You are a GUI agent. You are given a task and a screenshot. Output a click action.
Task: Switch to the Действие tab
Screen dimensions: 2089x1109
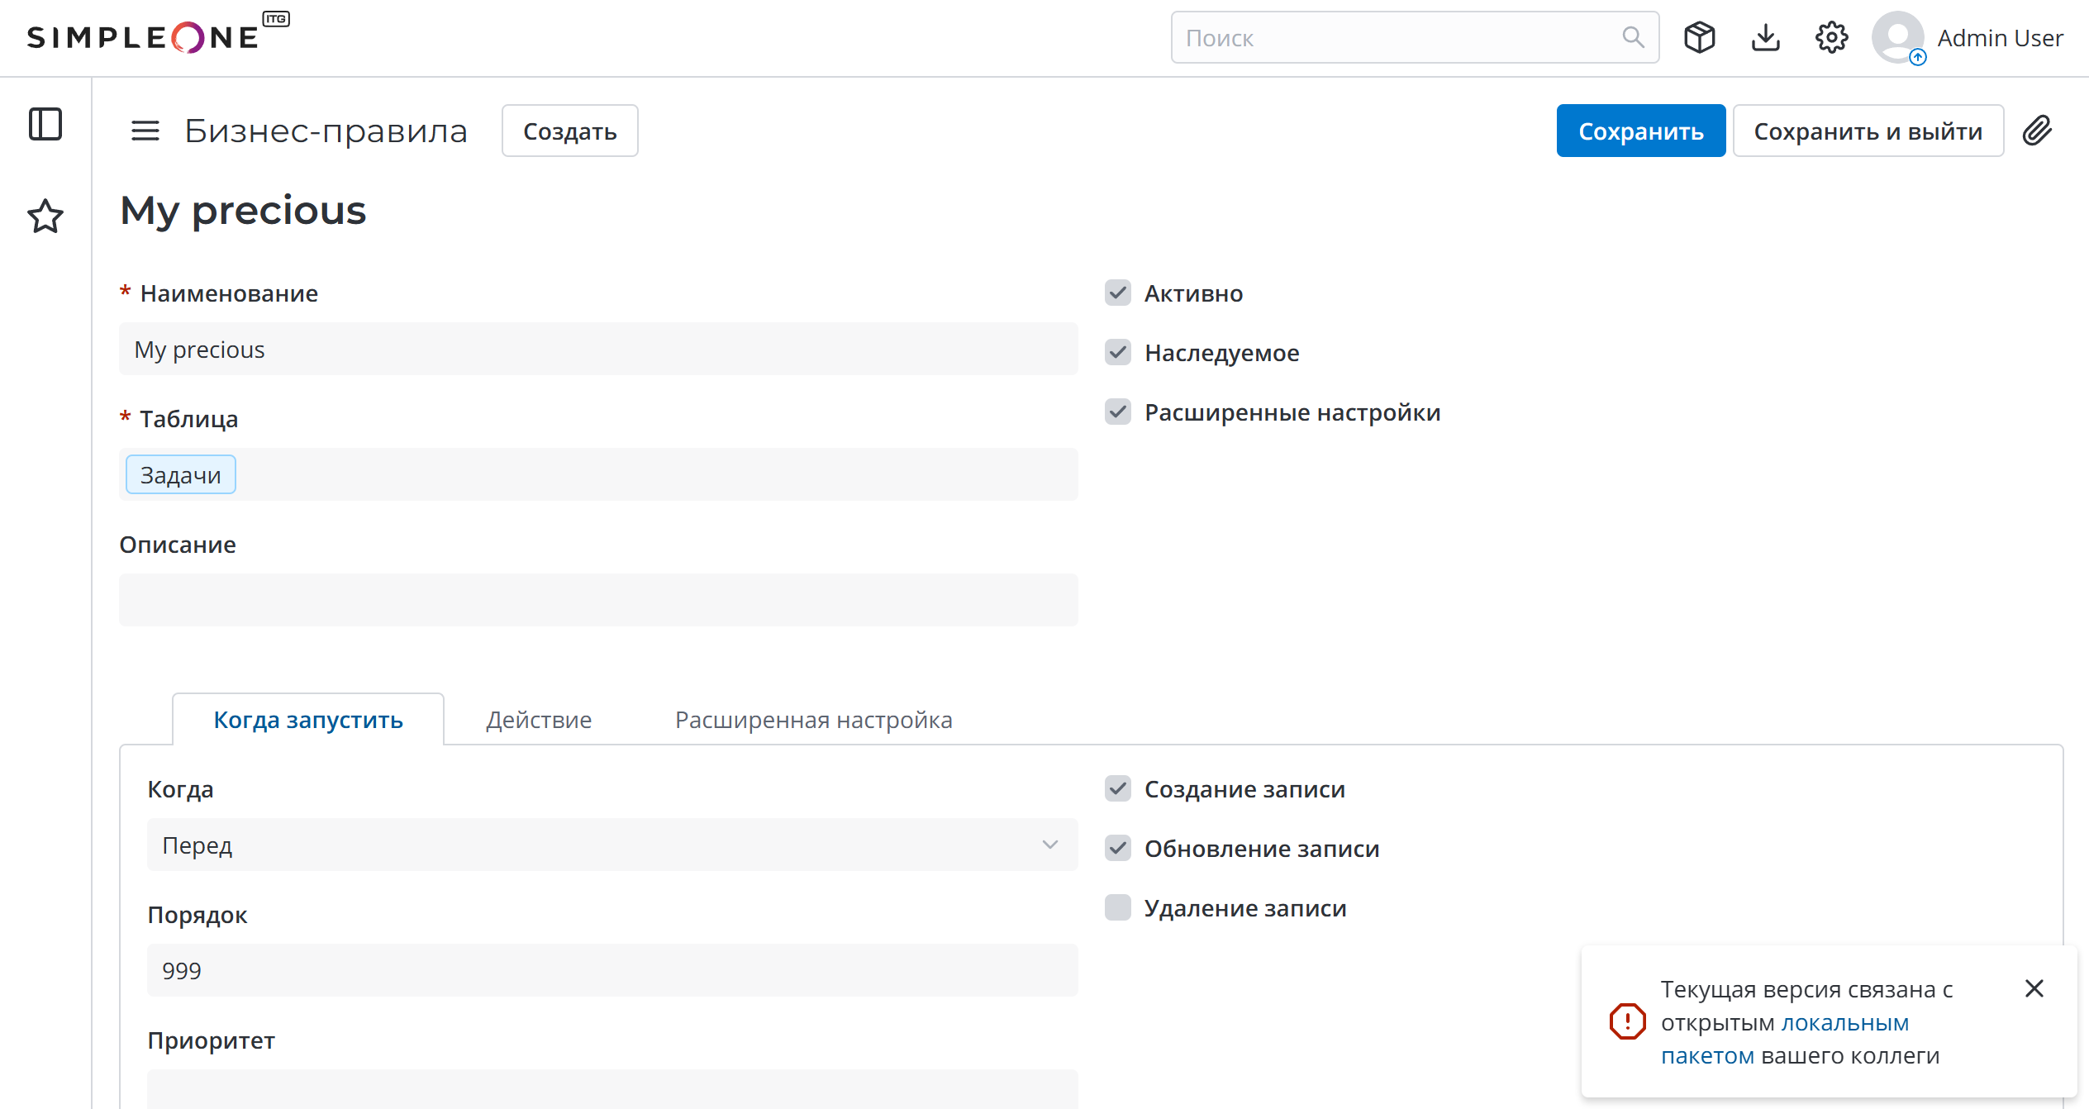[539, 720]
